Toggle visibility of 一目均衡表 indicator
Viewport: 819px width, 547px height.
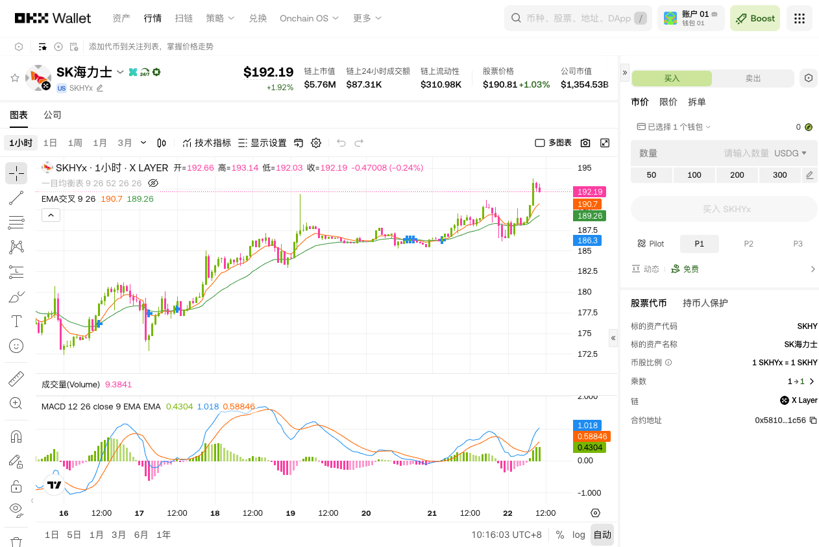click(153, 183)
